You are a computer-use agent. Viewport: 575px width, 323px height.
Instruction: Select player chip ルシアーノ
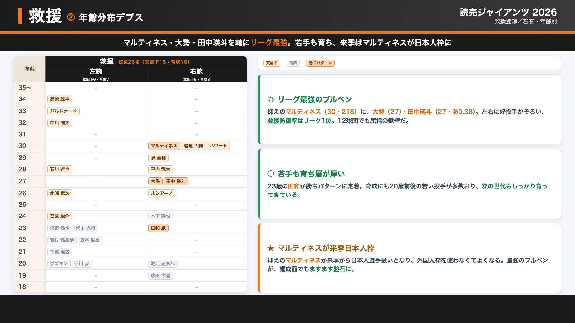click(x=162, y=193)
